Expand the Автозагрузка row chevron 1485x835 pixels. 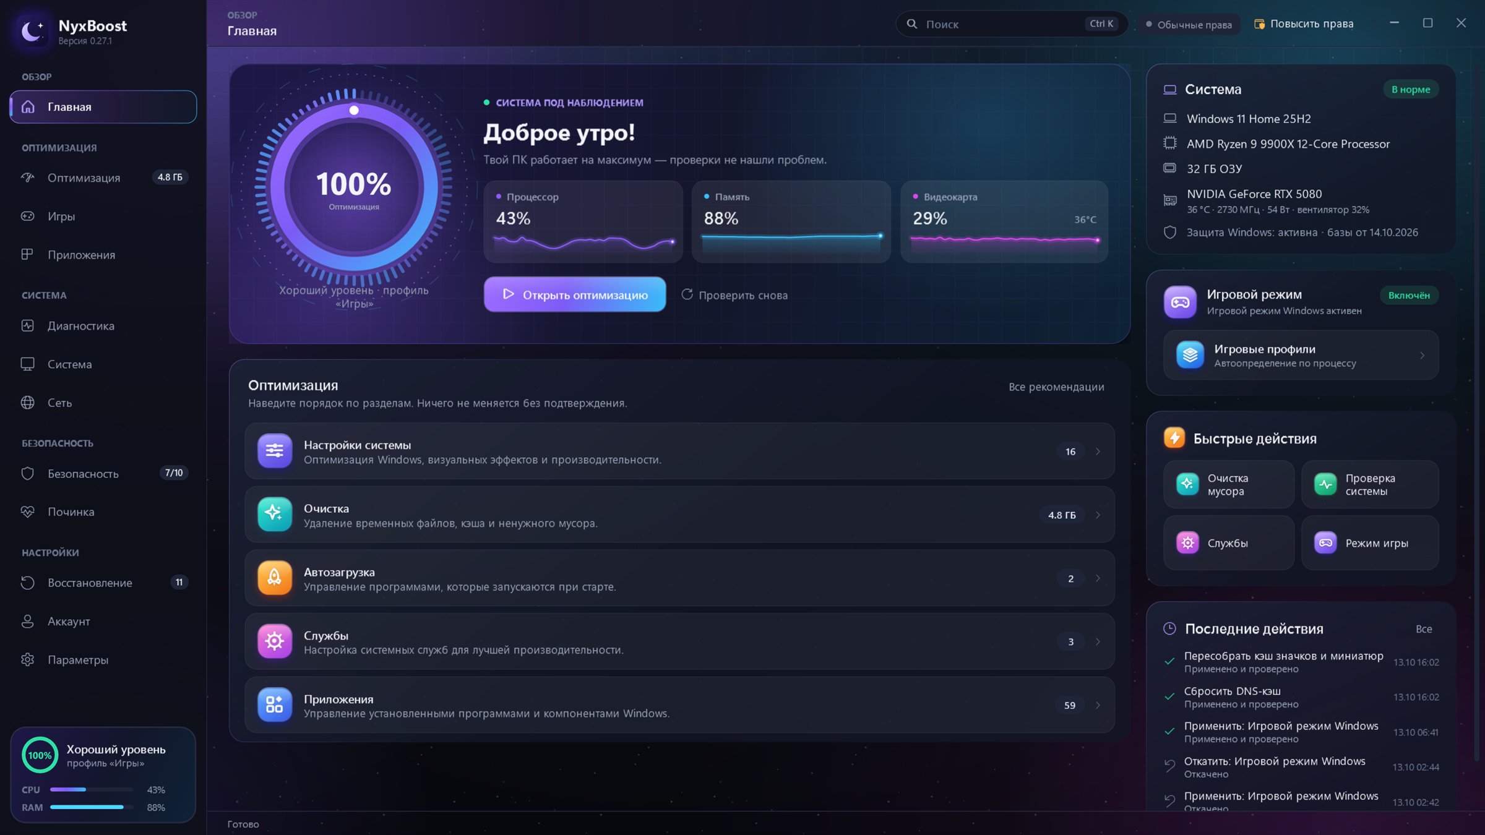[x=1098, y=578]
